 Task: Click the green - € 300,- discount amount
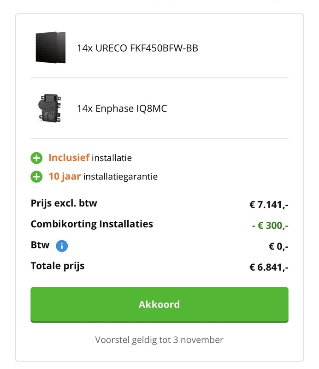pos(270,226)
